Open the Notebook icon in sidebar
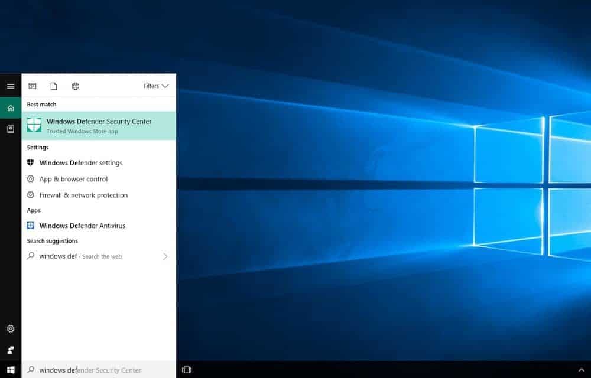591x378 pixels. (11, 129)
